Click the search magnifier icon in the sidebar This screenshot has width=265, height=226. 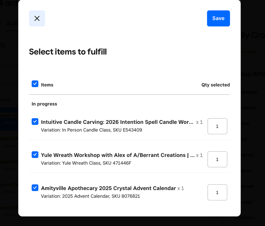click(x=3, y=45)
